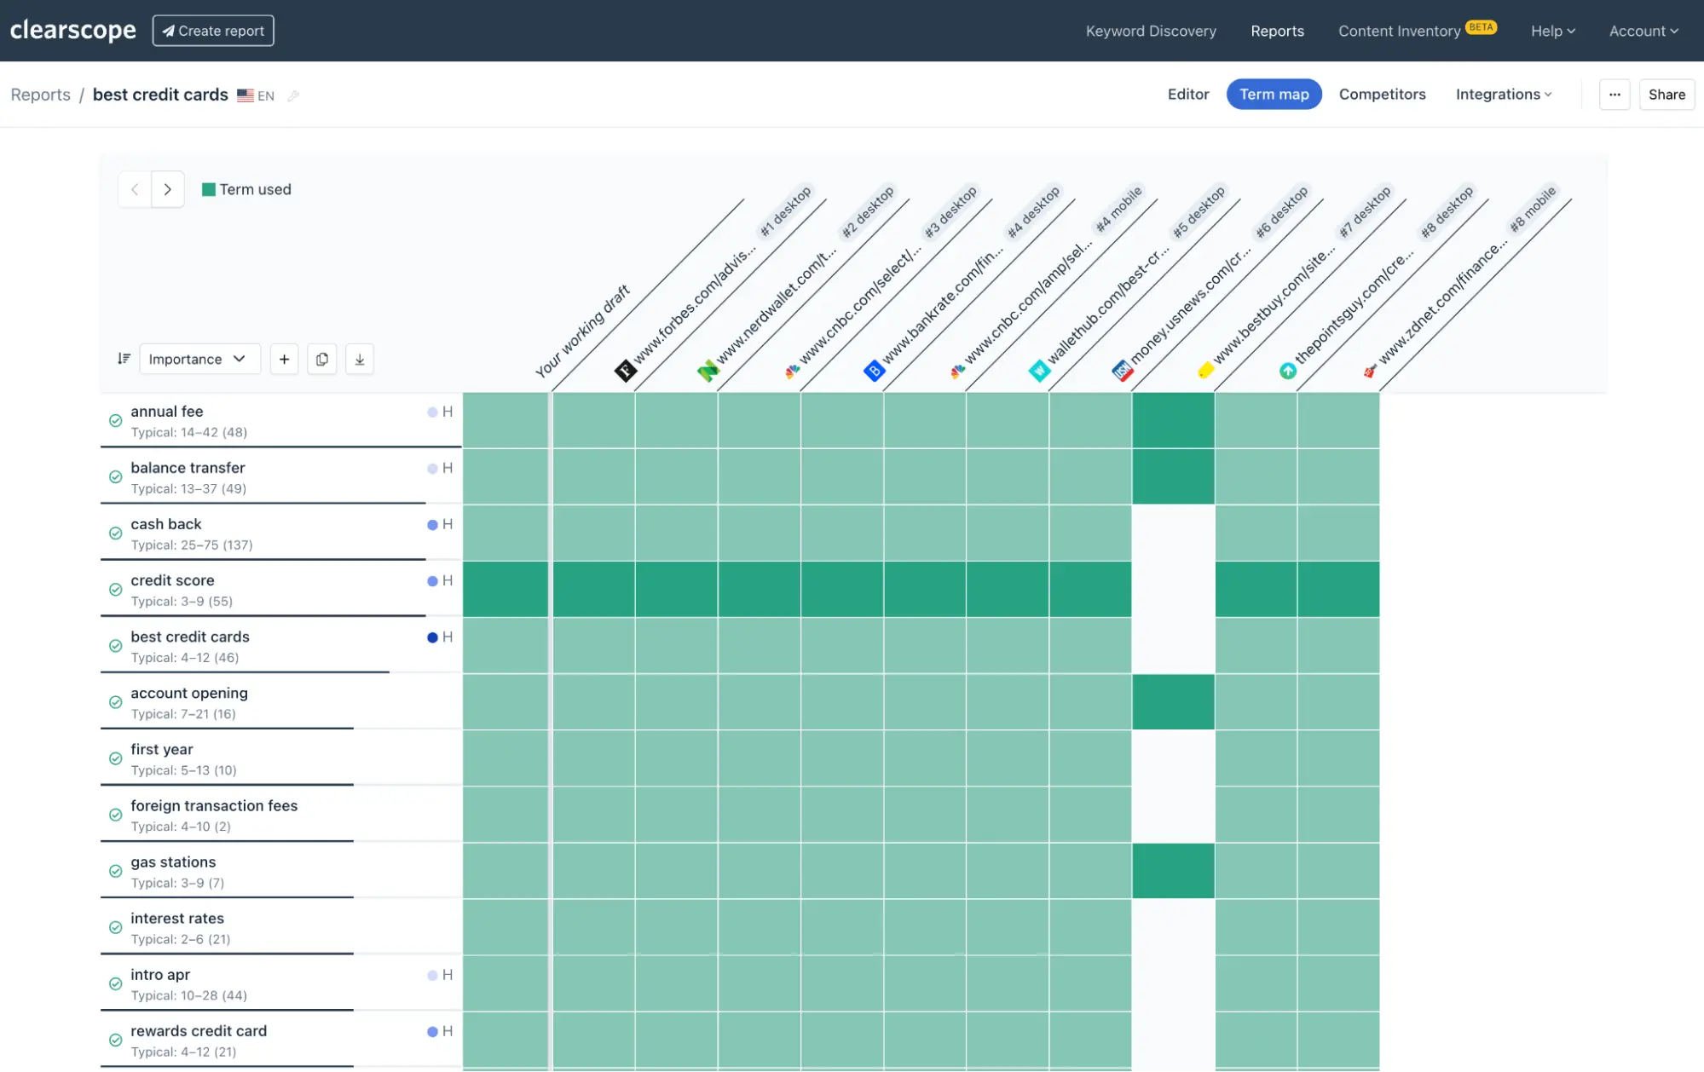Toggle the check circle for annual fee

(115, 421)
